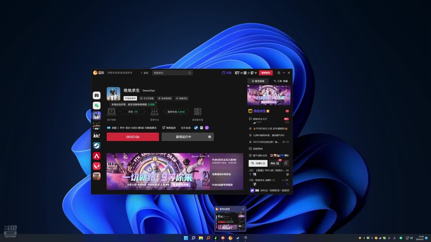431x242 pixels.
Task: Click the 雷神加速器 taskbar preview thumbnail
Action: (x=230, y=221)
